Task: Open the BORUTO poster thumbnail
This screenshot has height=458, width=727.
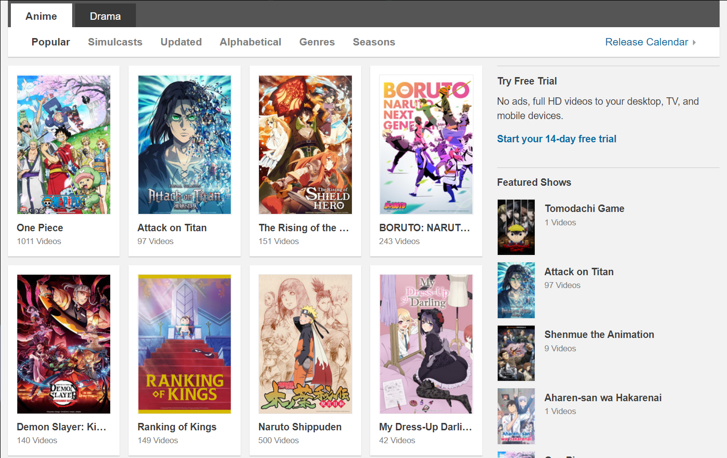Action: click(426, 145)
